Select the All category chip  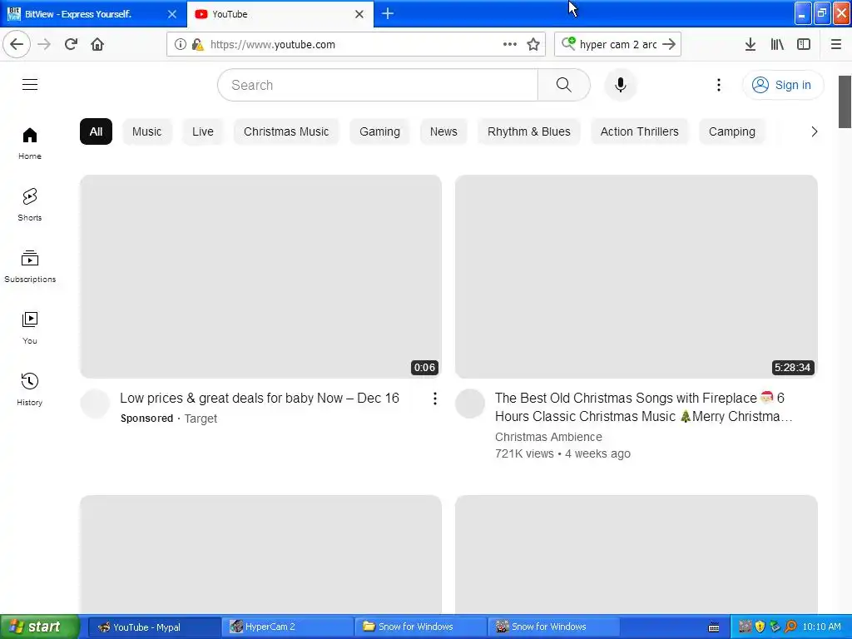(x=96, y=131)
